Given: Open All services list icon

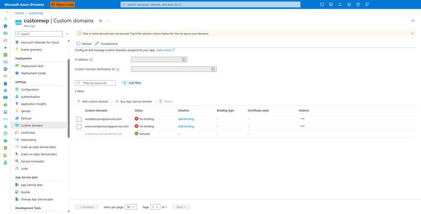Looking at the screenshot, I should click(x=5, y=40).
